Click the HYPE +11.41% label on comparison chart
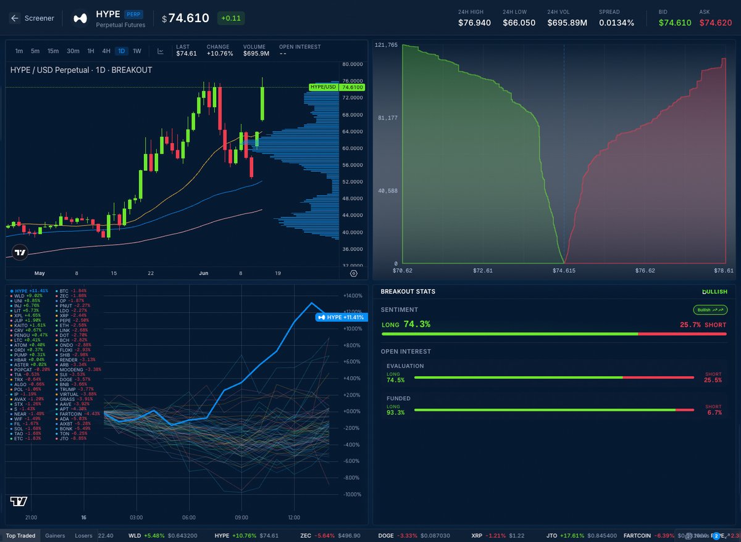This screenshot has width=741, height=542. tap(341, 317)
